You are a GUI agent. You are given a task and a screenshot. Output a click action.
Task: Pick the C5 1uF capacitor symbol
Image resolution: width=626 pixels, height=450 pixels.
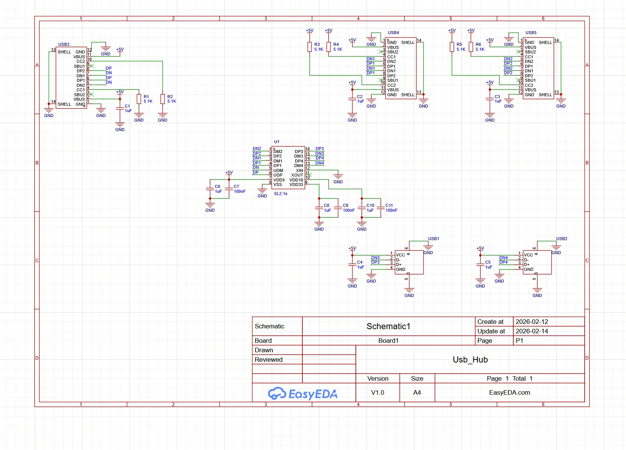[x=480, y=264]
